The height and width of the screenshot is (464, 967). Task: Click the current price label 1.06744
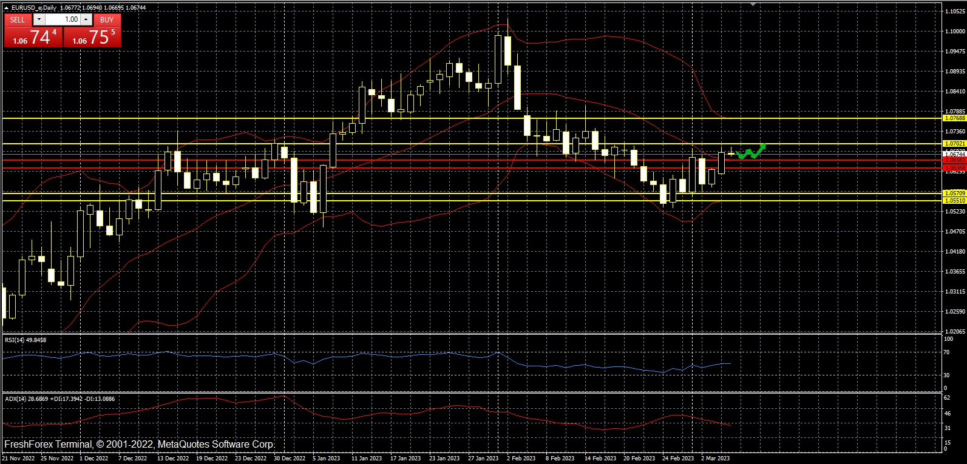pos(954,155)
